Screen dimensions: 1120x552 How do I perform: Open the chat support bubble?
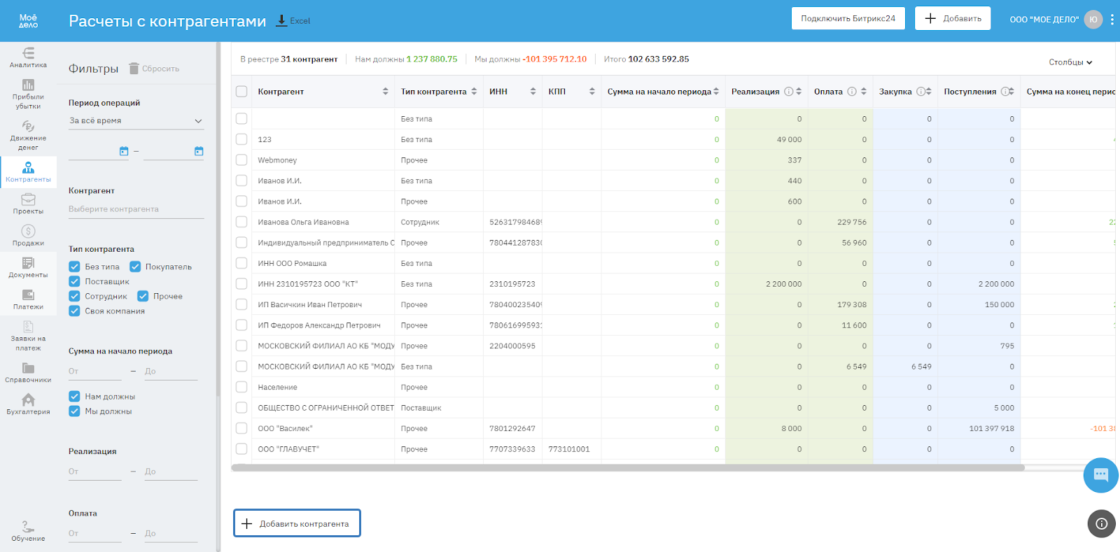pos(1100,475)
